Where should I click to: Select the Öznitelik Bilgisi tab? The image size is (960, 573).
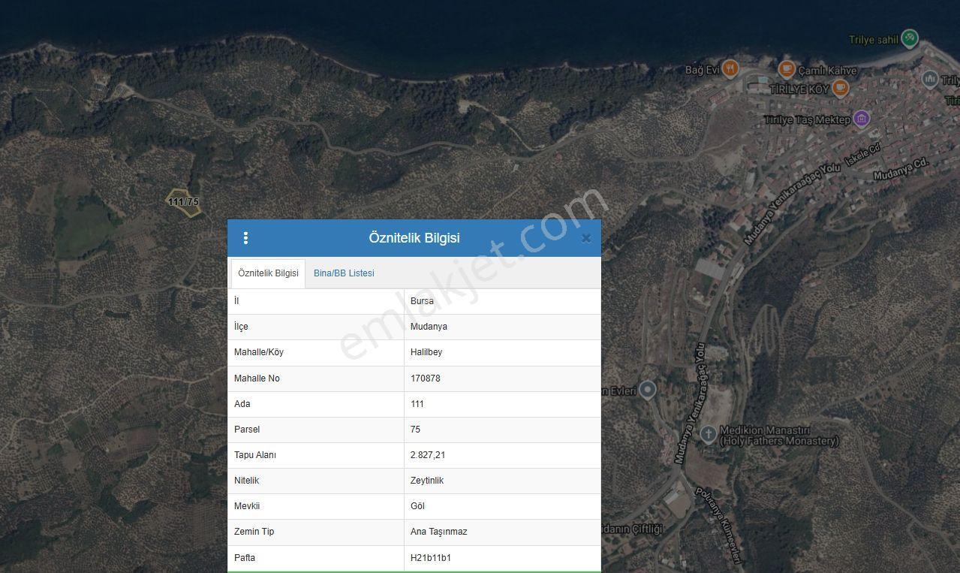click(268, 273)
